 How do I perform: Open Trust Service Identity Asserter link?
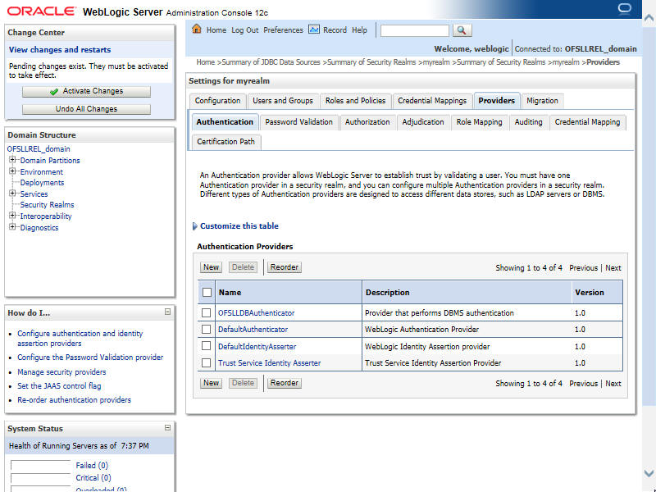point(269,363)
